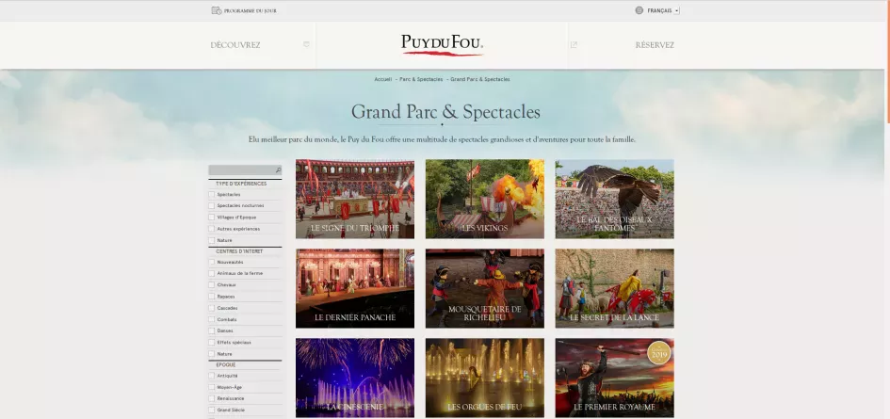
Task: Click the globe language icon
Action: tap(639, 10)
